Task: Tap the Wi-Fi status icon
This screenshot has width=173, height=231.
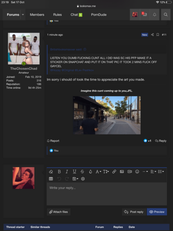Action: [157, 2]
